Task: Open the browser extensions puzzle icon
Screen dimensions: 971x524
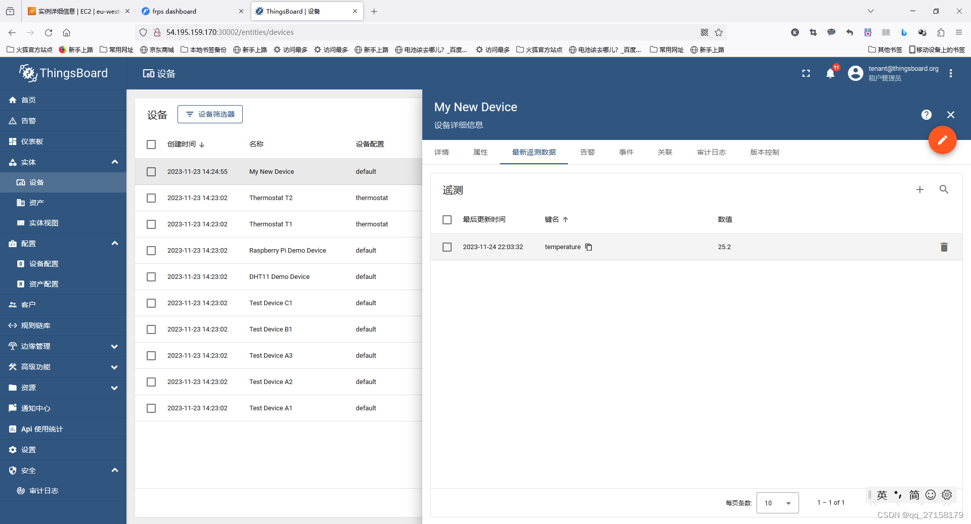Action: pyautogui.click(x=941, y=32)
